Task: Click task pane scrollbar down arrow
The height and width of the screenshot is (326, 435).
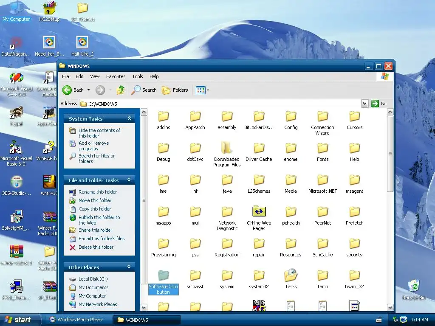Action: coord(144,307)
